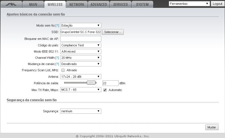
Task: Click the 'dBm' unit label
Action: tap(122, 83)
